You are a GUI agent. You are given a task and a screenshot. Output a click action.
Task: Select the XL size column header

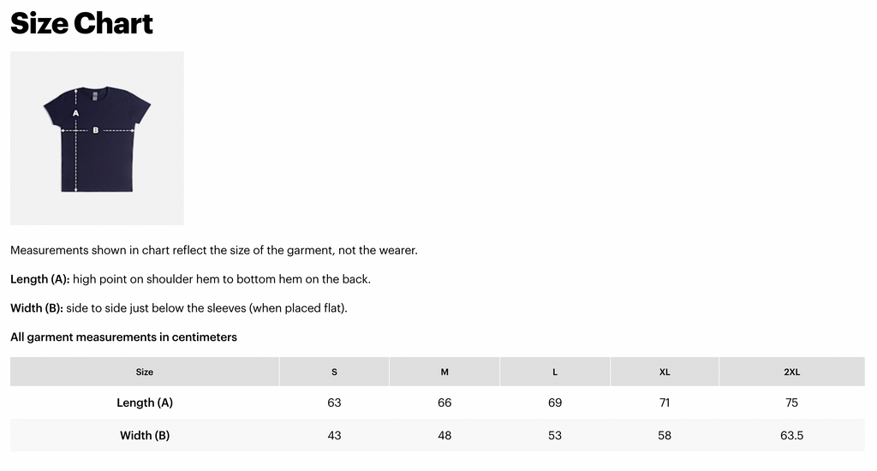point(665,372)
